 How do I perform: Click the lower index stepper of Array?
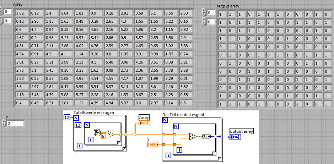[1, 21]
